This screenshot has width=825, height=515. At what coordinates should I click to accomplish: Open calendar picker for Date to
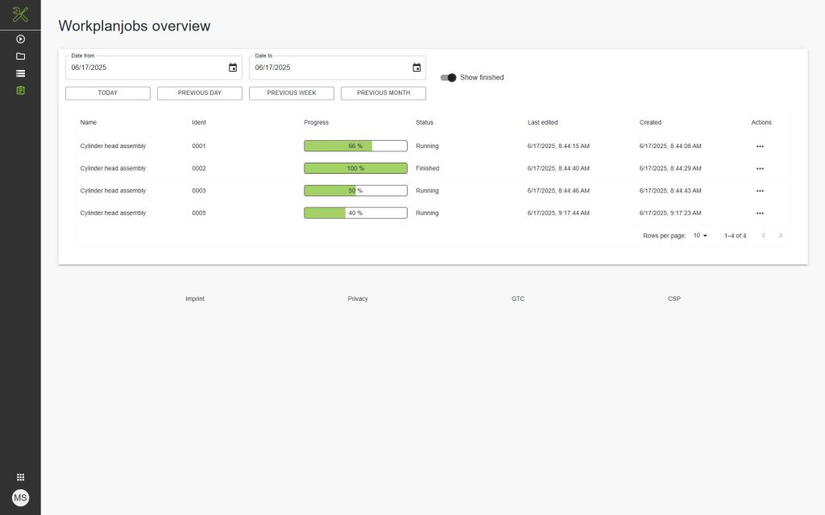(417, 68)
